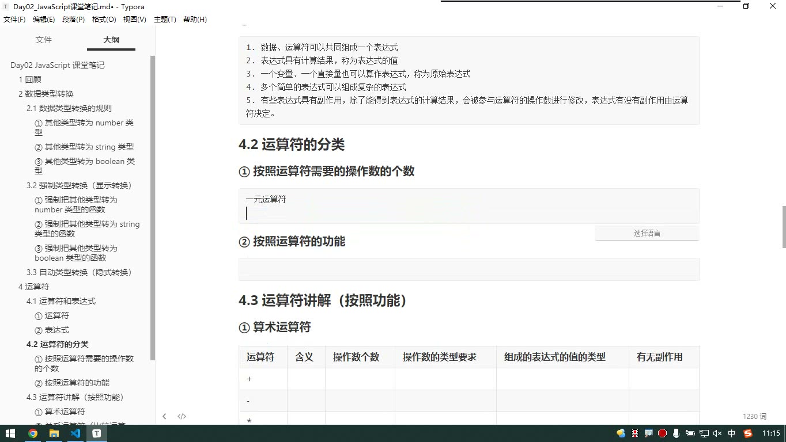
Task: Click the document vertical scrollbar
Action: pyautogui.click(x=784, y=227)
